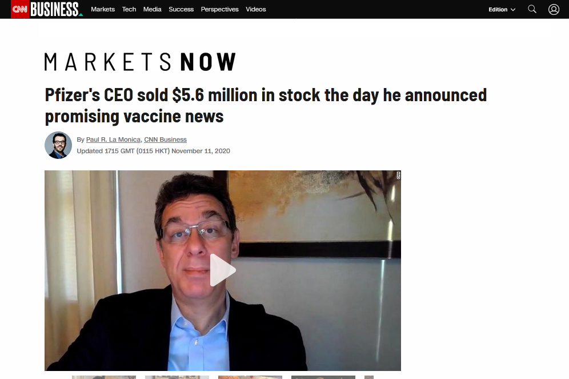569x379 pixels.
Task: Open Paul R. La Monica author link
Action: coord(113,139)
